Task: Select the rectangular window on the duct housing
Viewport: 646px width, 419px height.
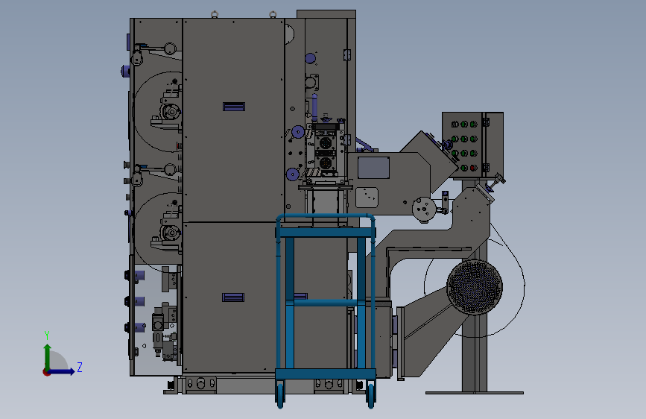Action: [x=373, y=168]
